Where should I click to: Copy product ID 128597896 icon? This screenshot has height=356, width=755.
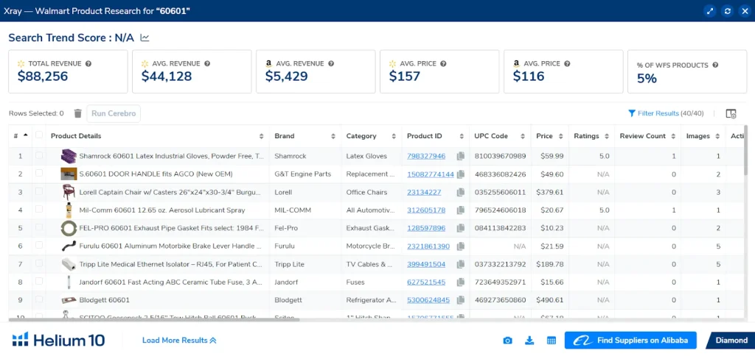point(461,228)
